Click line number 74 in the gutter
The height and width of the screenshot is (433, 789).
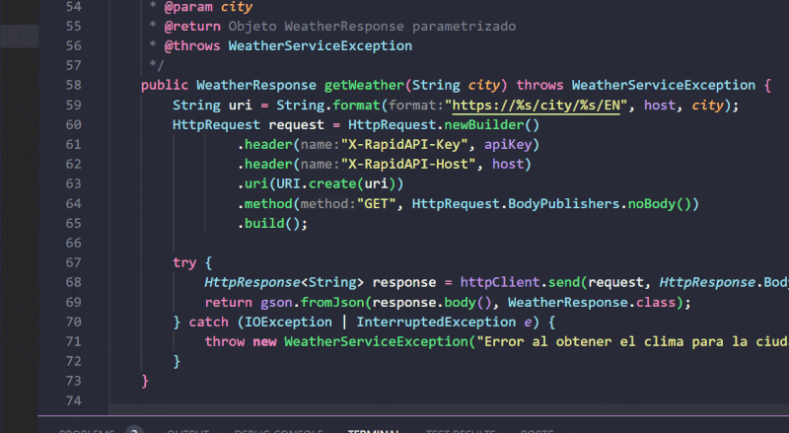(x=72, y=400)
